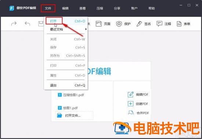Click the 编辑PDF pencil icon
202x139 pixels.
[131, 95]
